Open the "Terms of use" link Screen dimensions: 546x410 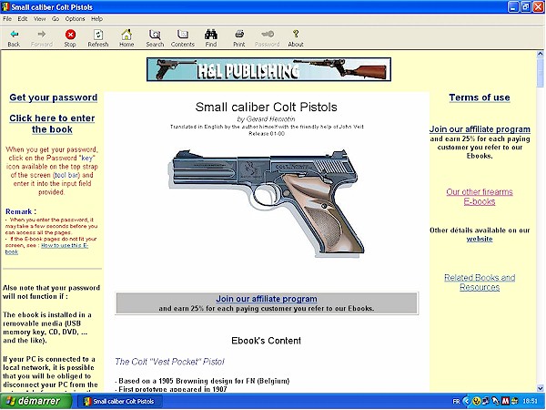tap(480, 97)
